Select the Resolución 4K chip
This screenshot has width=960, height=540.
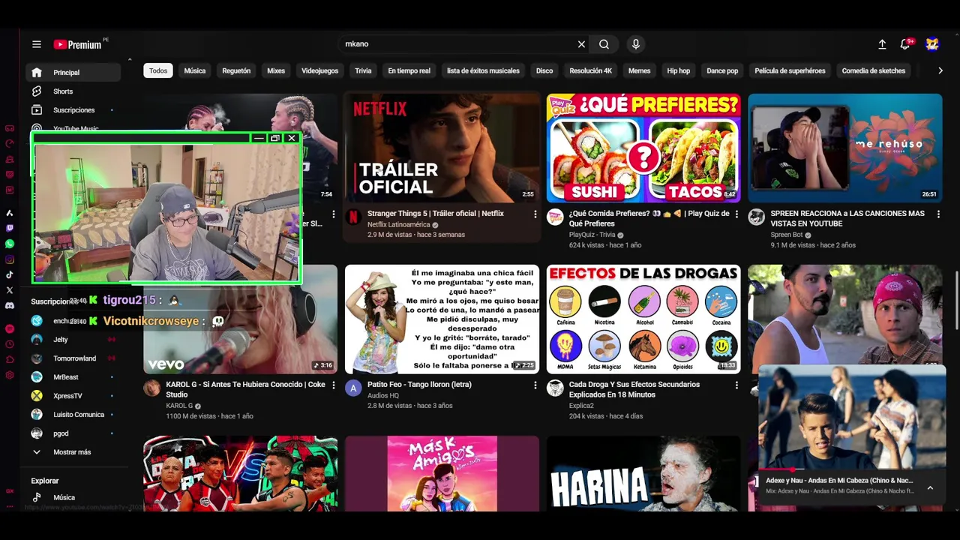point(591,70)
